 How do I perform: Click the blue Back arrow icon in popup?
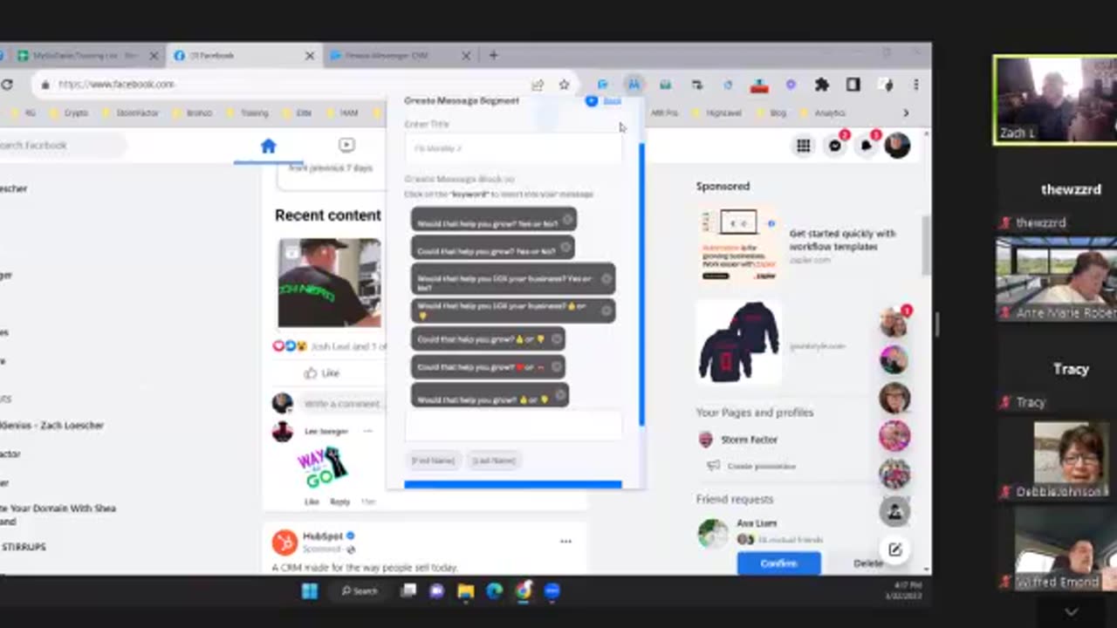[x=592, y=101]
